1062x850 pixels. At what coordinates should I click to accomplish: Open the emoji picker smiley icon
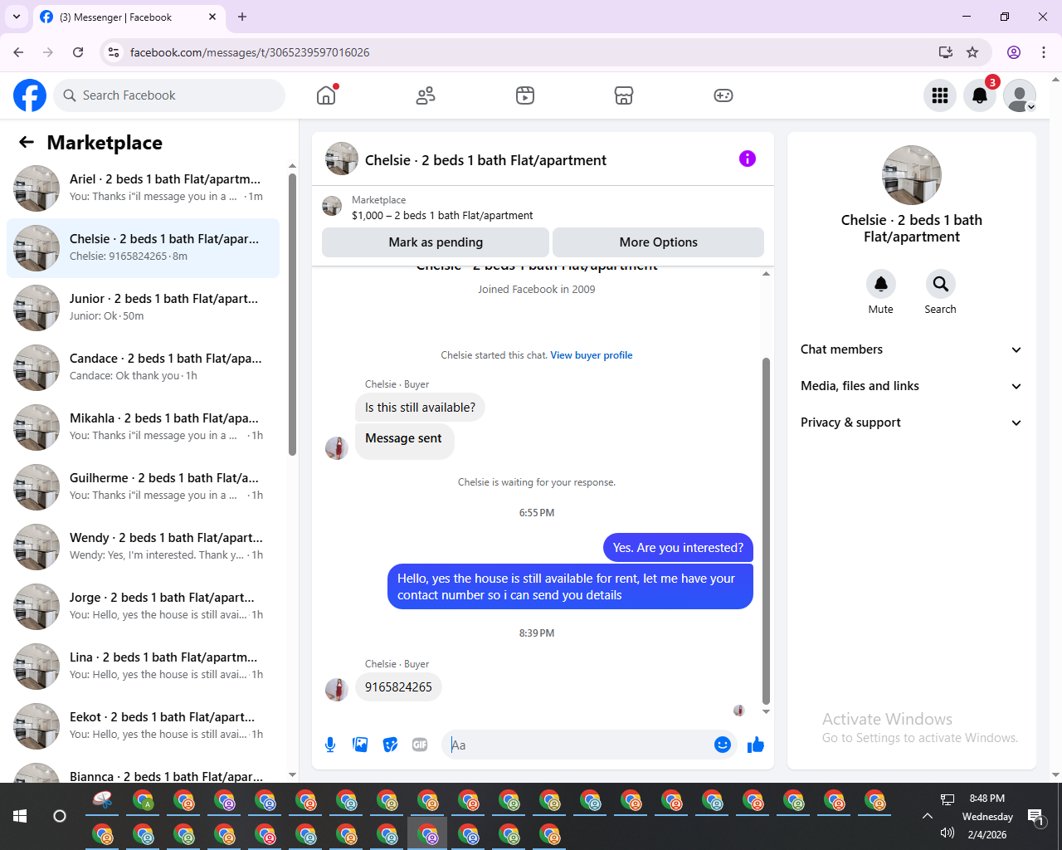[723, 745]
